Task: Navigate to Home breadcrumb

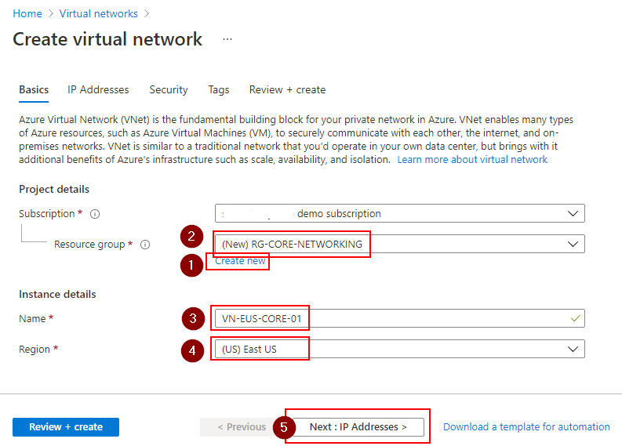Action: [27, 13]
